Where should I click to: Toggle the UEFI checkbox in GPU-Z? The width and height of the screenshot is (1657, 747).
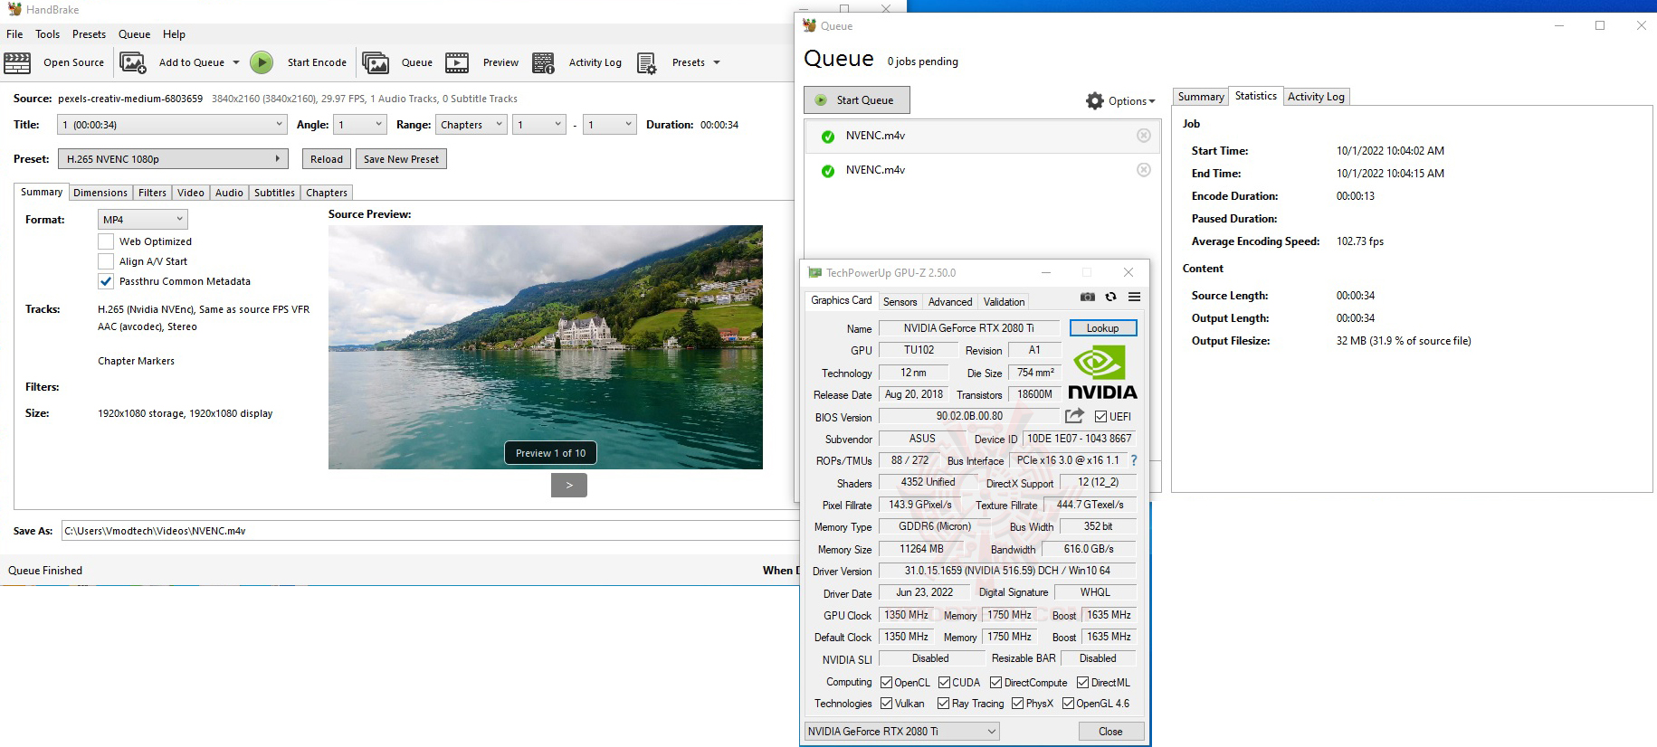point(1100,417)
